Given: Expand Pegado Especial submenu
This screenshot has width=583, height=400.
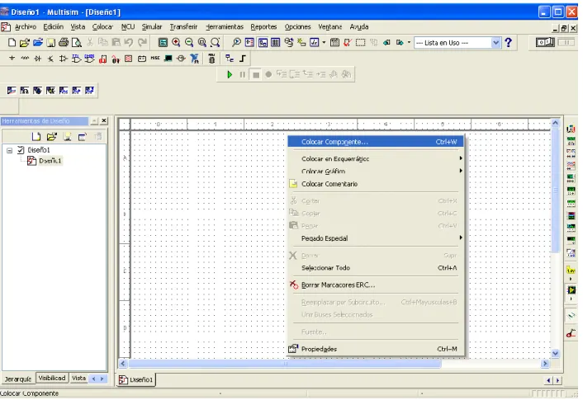Looking at the screenshot, I should pos(376,238).
